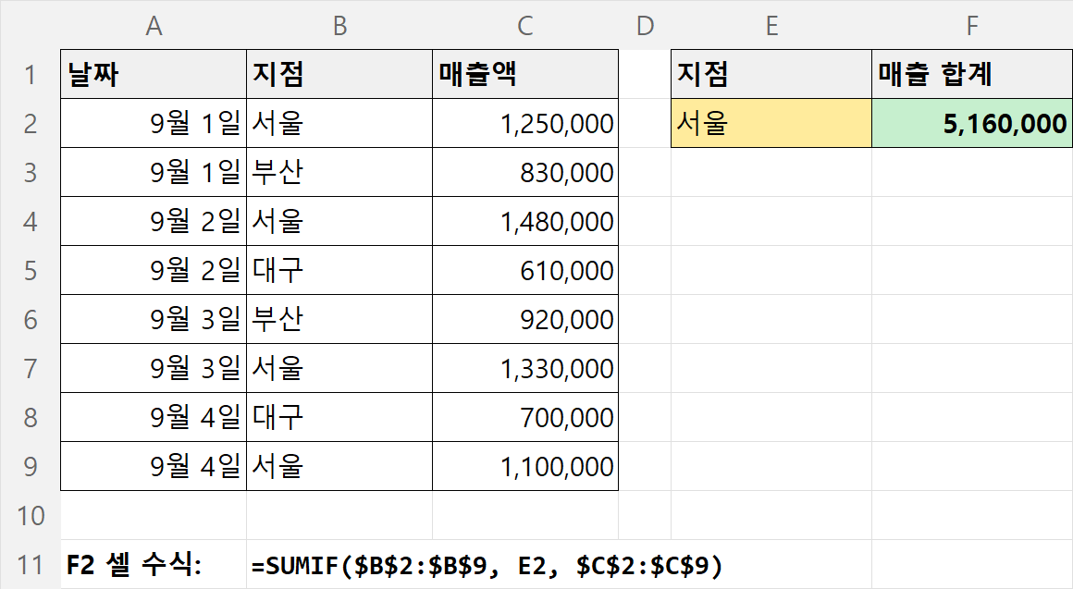Select row 11 header
The height and width of the screenshot is (589, 1073).
point(31,564)
